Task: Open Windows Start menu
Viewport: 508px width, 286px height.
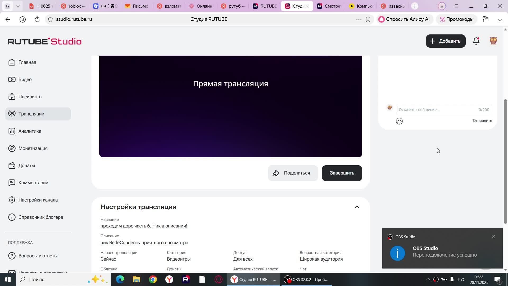Action: 8,279
